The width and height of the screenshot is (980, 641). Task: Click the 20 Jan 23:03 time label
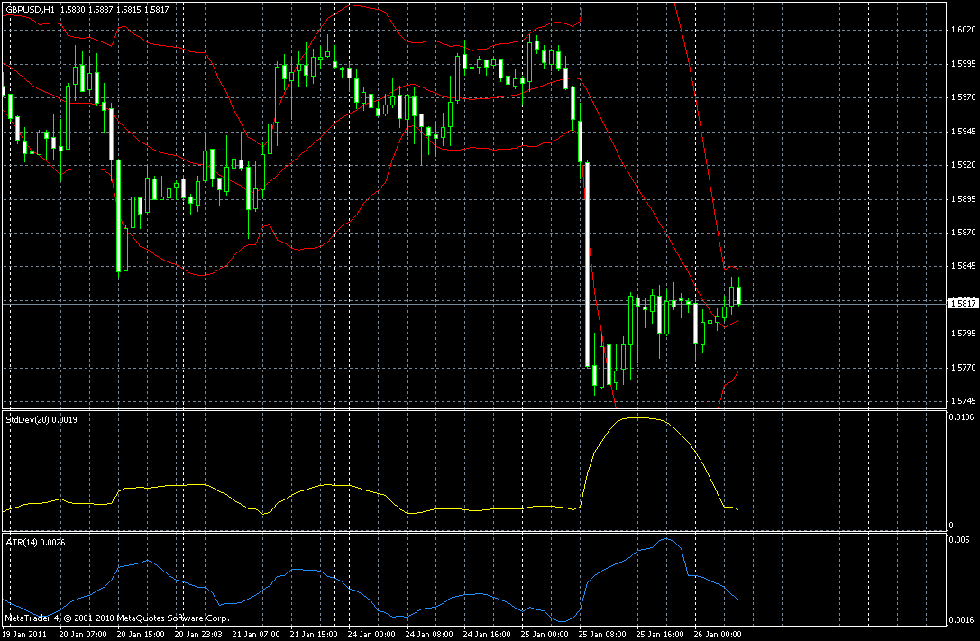tap(198, 634)
